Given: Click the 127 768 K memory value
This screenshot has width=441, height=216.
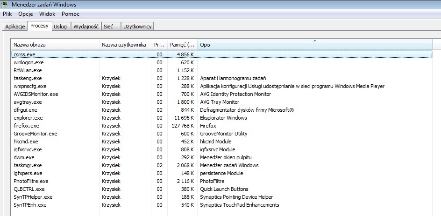Looking at the screenshot, I should pos(183,126).
